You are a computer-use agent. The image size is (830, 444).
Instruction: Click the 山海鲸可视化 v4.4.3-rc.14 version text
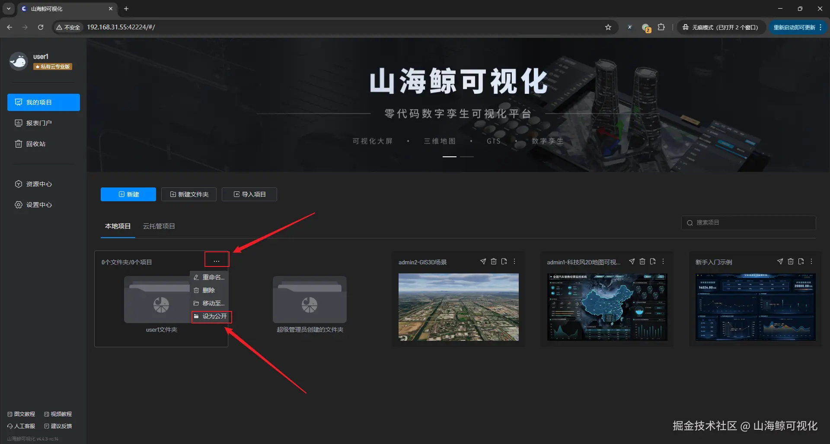coord(33,439)
